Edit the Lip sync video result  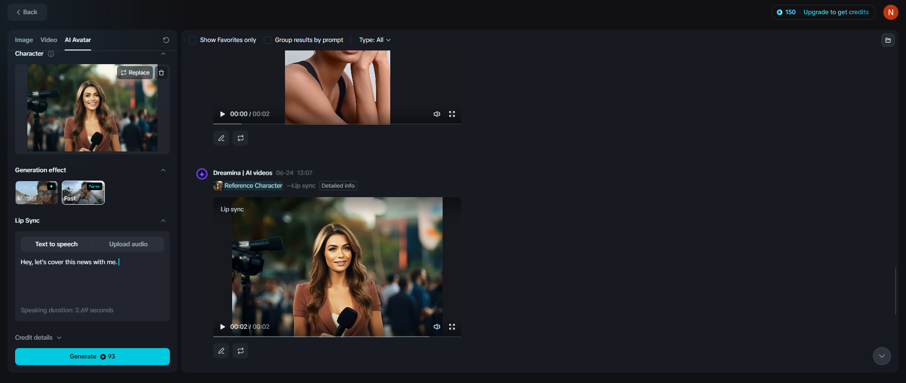(x=221, y=351)
